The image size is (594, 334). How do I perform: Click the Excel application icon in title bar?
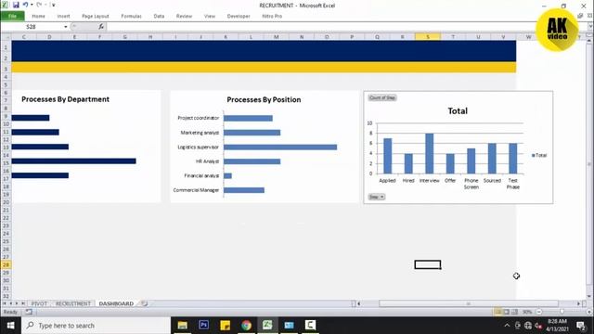5,5
